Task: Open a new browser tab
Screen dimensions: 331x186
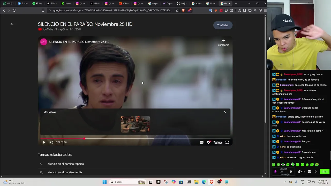Action: coord(236,3)
